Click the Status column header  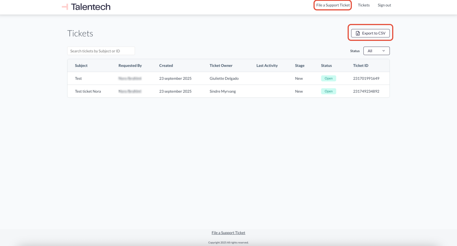tap(326, 66)
